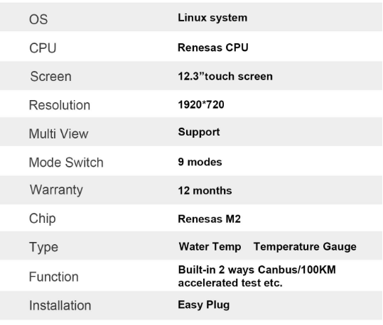Click the Screen row label
Screen dimensions: 383x325
[x=51, y=77]
